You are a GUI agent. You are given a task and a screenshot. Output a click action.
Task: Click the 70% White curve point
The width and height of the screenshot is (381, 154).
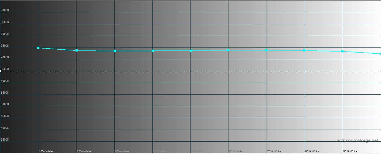pyautogui.click(x=266, y=50)
